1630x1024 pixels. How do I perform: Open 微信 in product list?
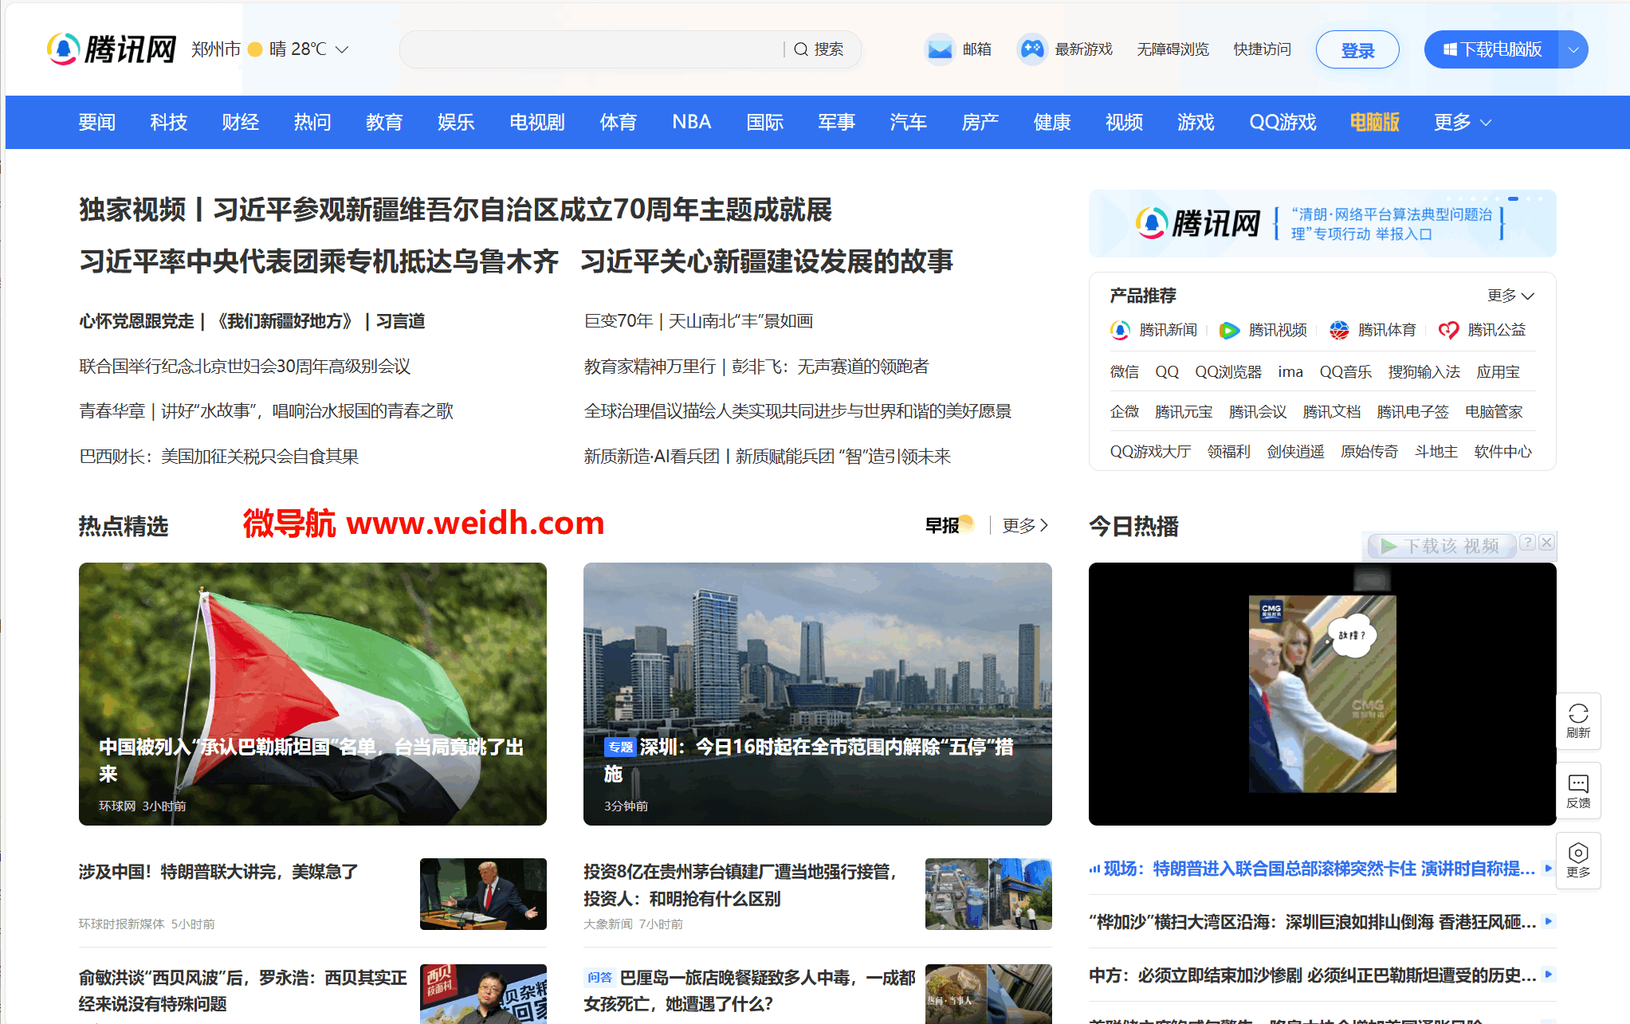click(1125, 372)
